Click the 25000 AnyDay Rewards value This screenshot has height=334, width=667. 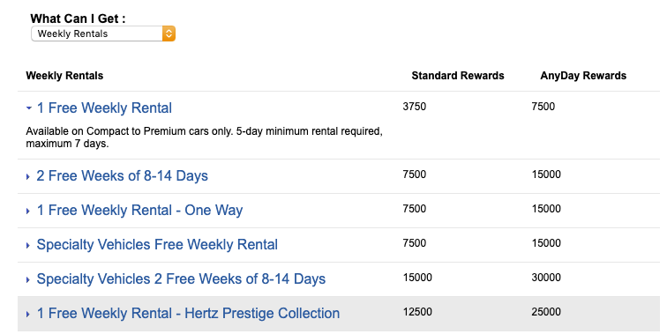(546, 311)
